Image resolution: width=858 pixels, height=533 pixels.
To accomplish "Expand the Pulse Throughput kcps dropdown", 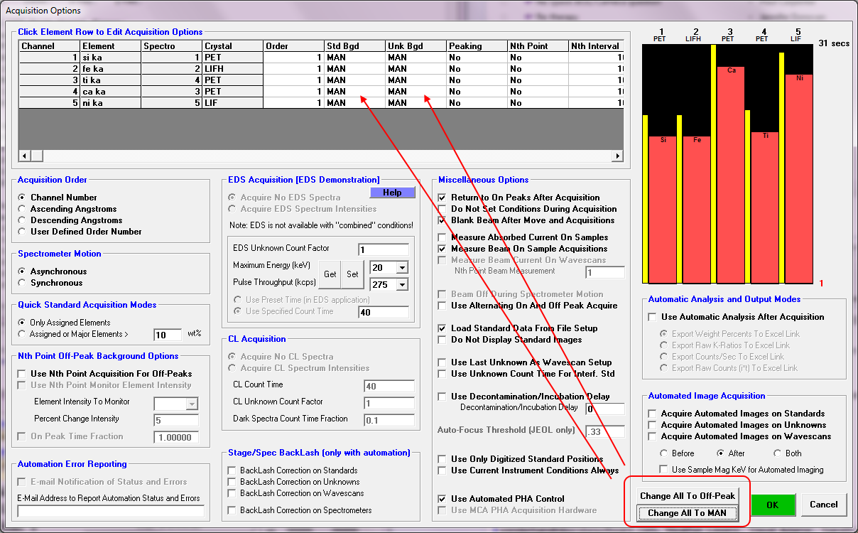I will [403, 285].
